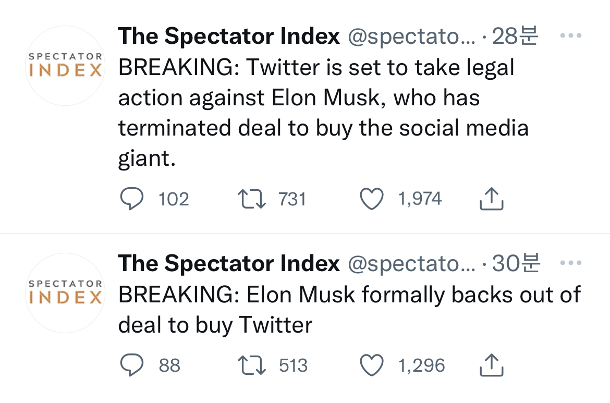Screen dimensions: 610x403
Task: Open the tweet text about backing out
Action: coord(348,310)
